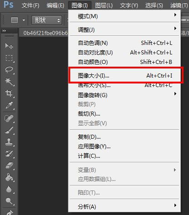Choose 自动颜色(O) from menu
This screenshot has height=215, width=189.
pyautogui.click(x=124, y=62)
